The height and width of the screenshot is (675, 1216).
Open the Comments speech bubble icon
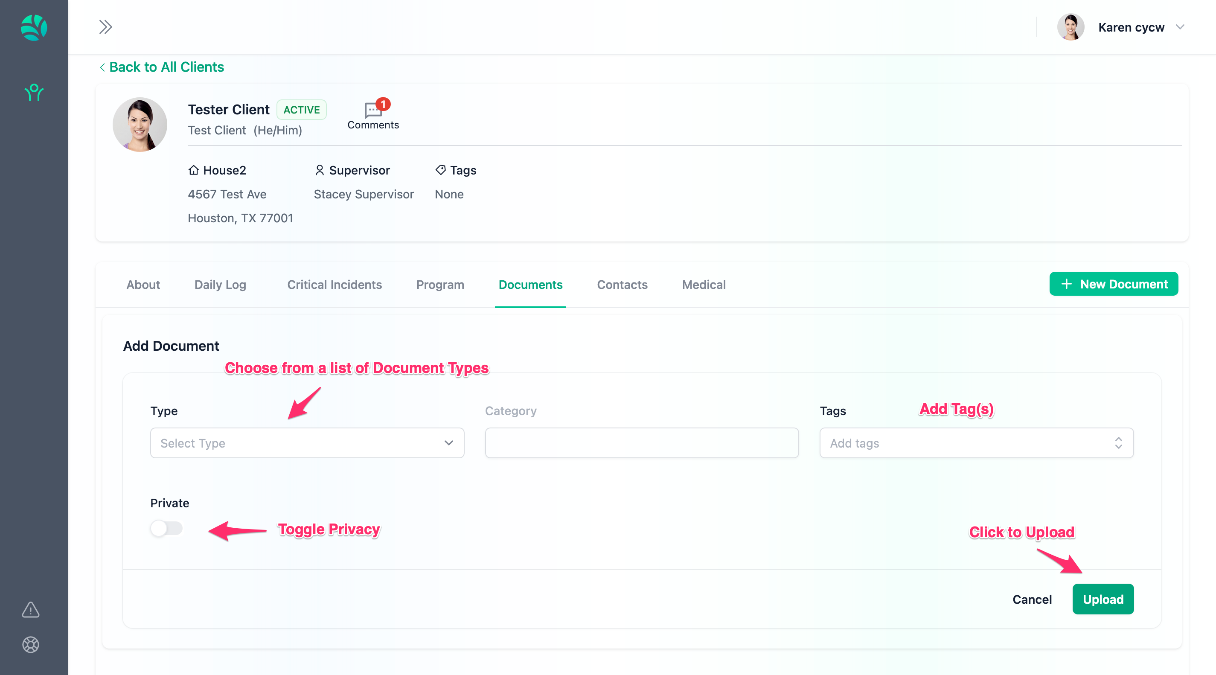(x=373, y=111)
